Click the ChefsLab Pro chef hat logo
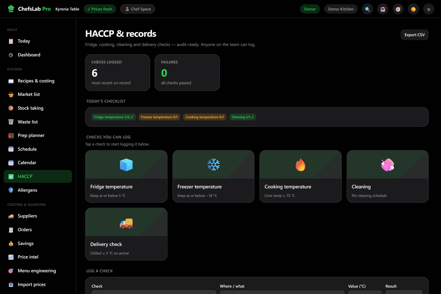The image size is (441, 294). [11, 9]
